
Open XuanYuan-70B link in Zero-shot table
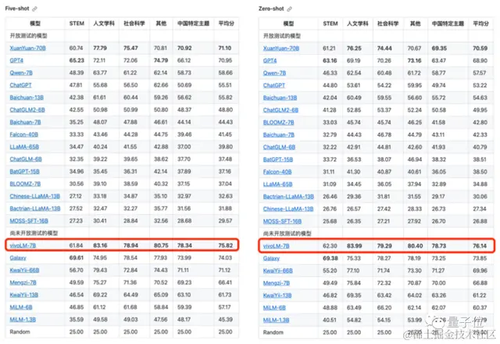(281, 48)
